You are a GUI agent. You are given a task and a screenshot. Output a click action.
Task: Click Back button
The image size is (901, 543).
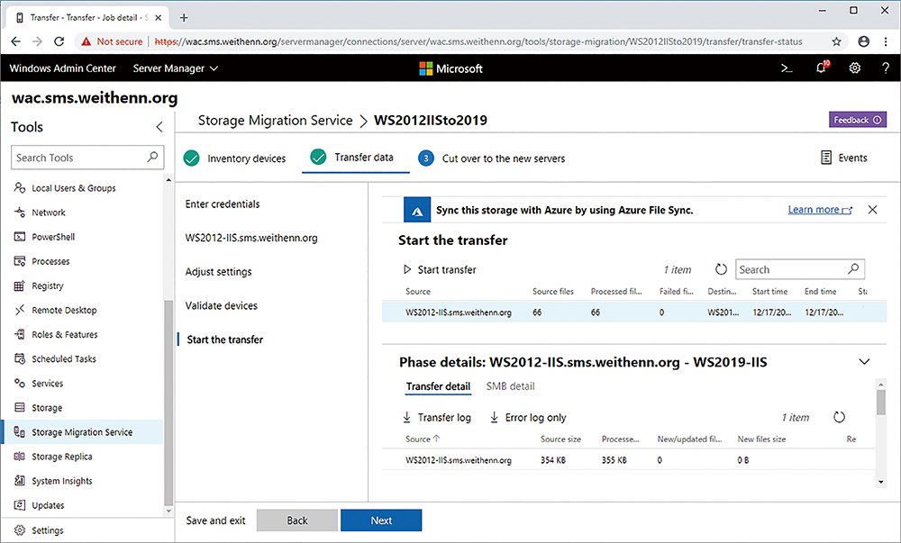point(297,520)
